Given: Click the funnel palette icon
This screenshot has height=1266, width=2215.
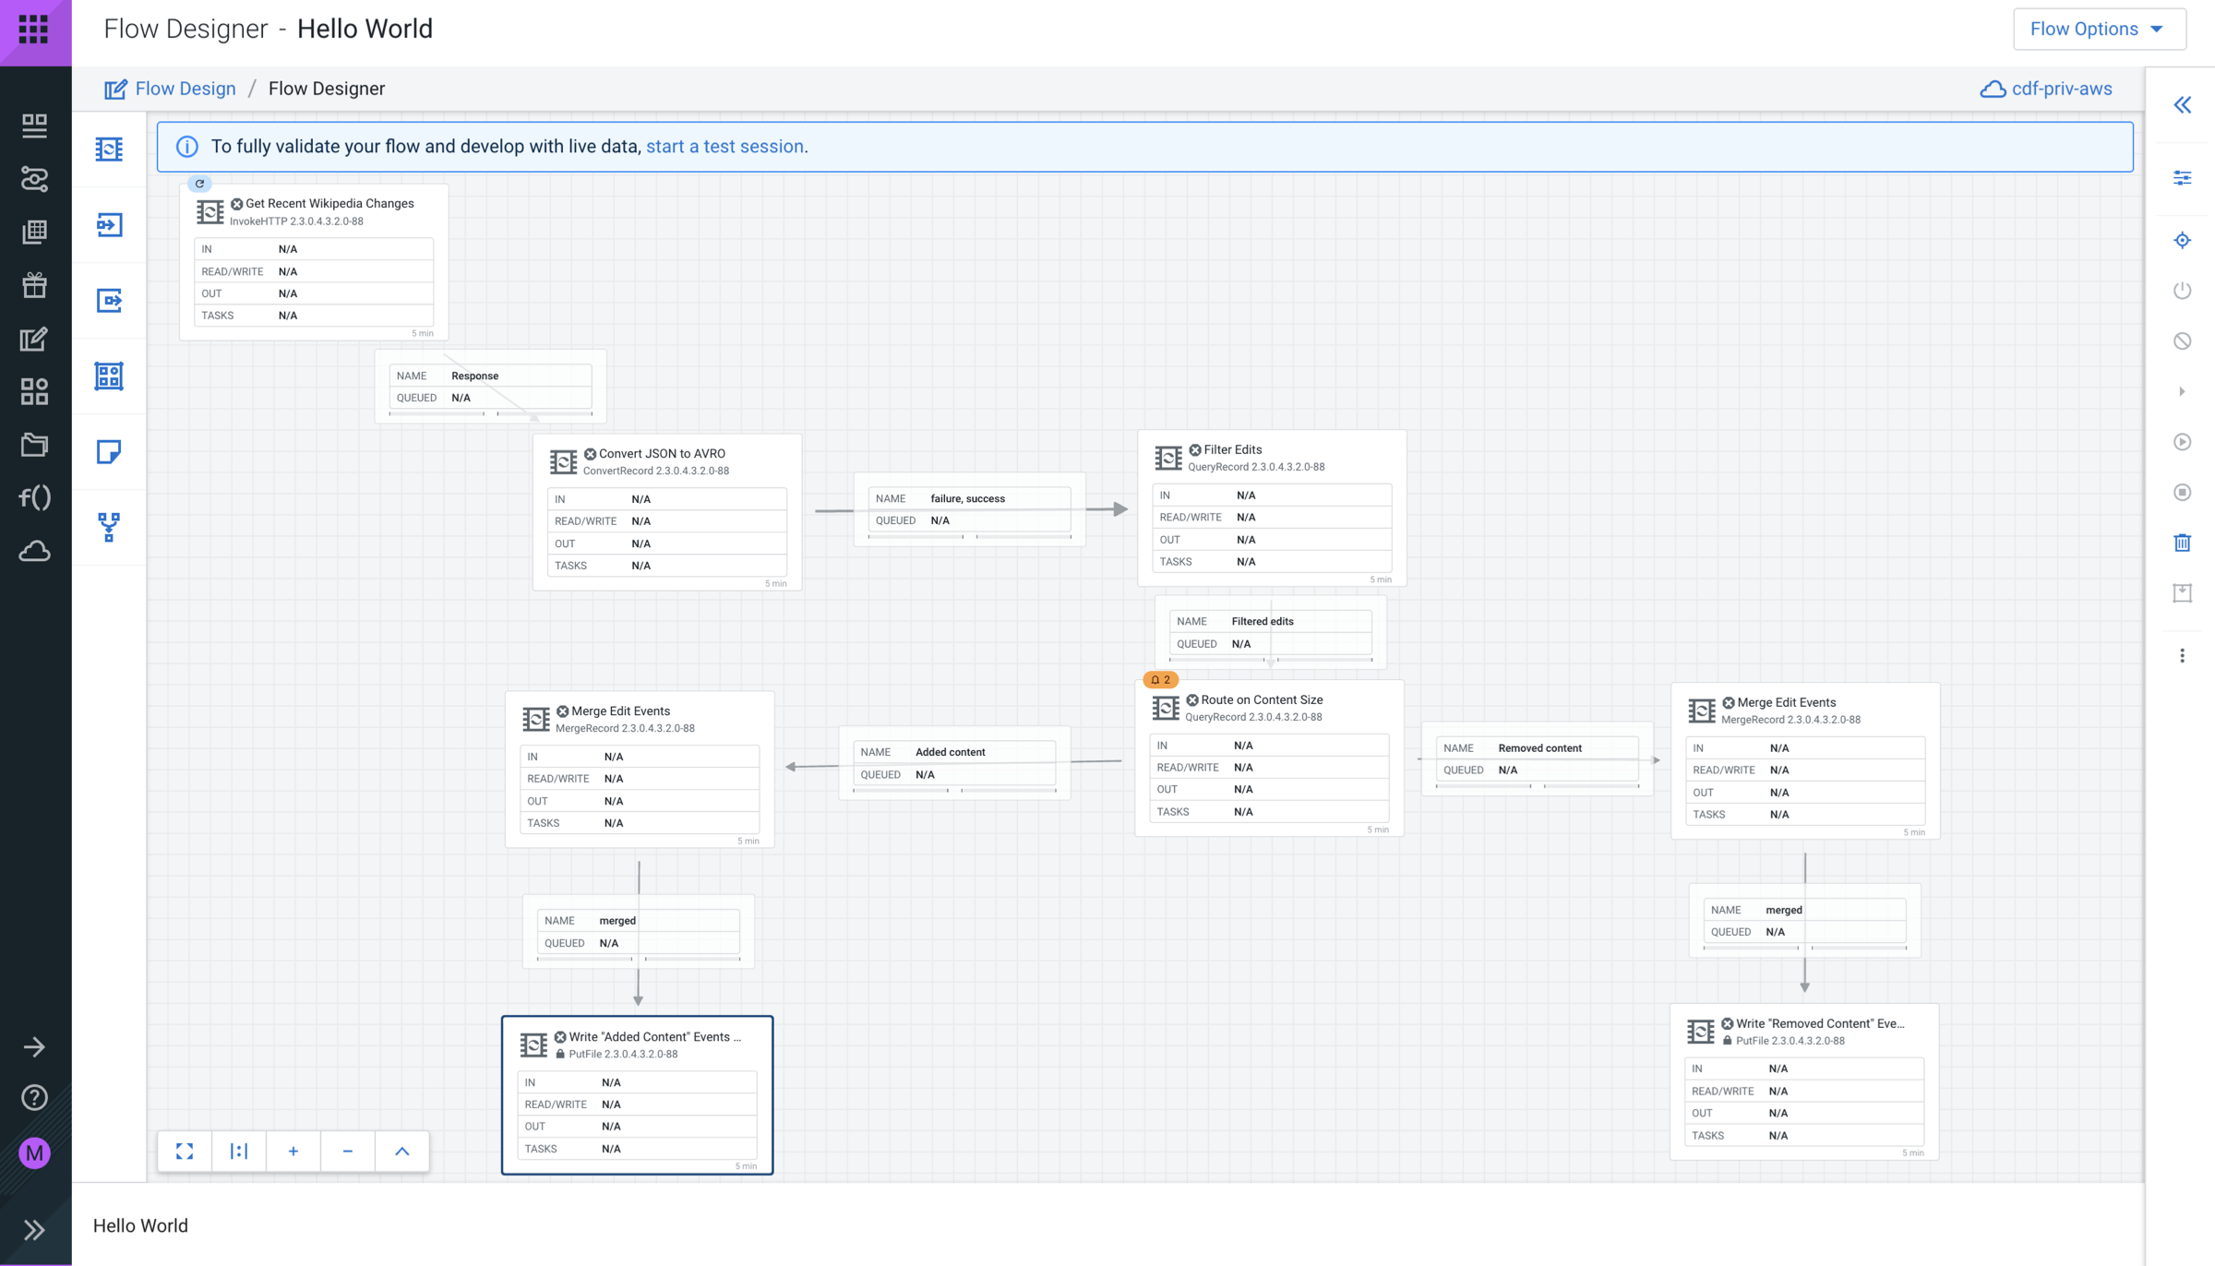Looking at the screenshot, I should 109,527.
